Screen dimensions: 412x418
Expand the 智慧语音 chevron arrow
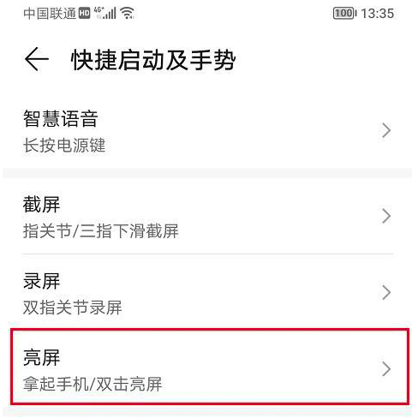pos(386,130)
